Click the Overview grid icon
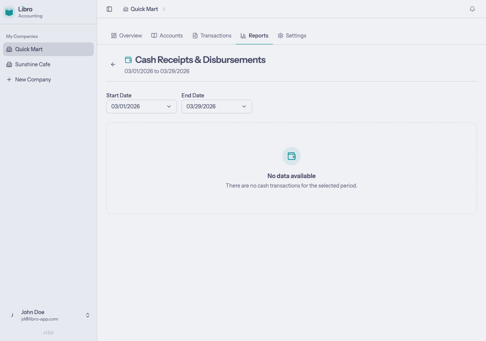 114,35
